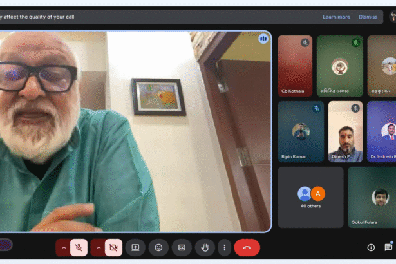Expand video settings arrow beside camera

98,247
